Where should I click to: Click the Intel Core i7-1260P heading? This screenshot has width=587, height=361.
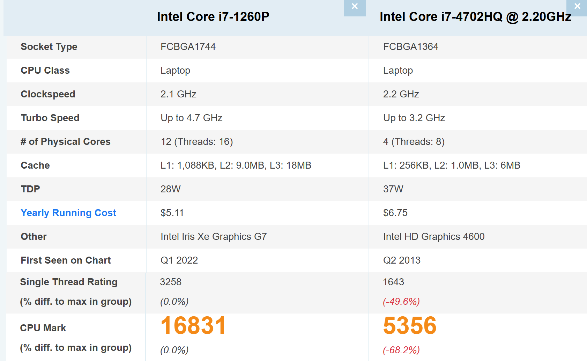(x=213, y=17)
